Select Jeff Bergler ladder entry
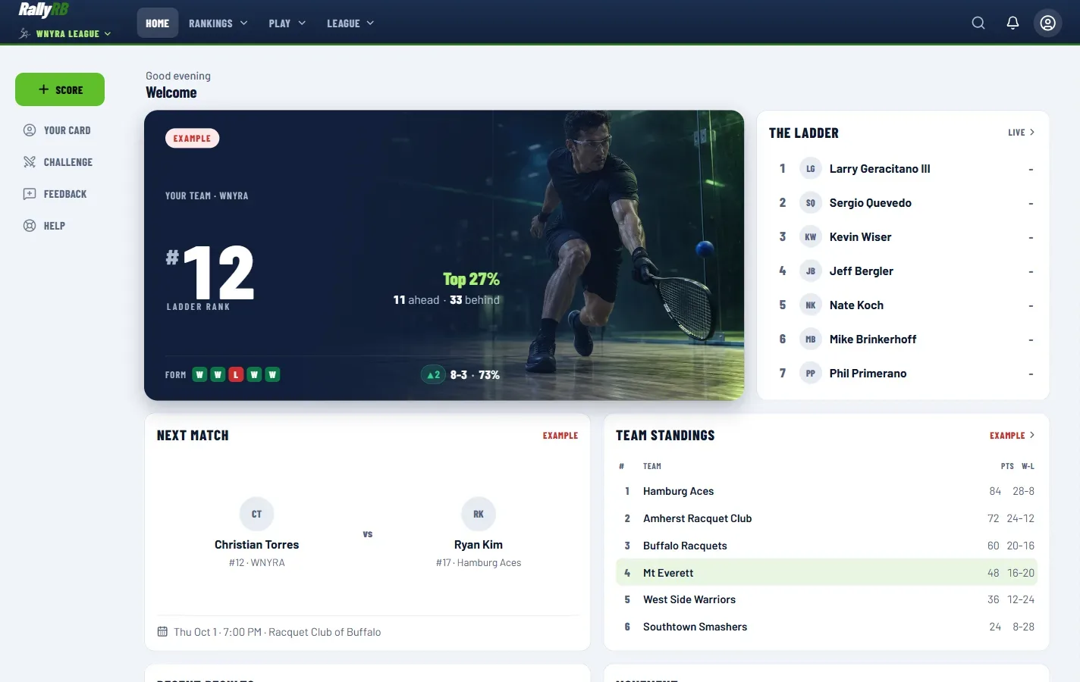This screenshot has width=1080, height=682. click(x=903, y=271)
